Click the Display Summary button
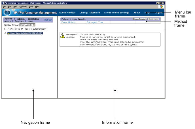This screenshot has height=129, width=195. (x=139, y=19)
